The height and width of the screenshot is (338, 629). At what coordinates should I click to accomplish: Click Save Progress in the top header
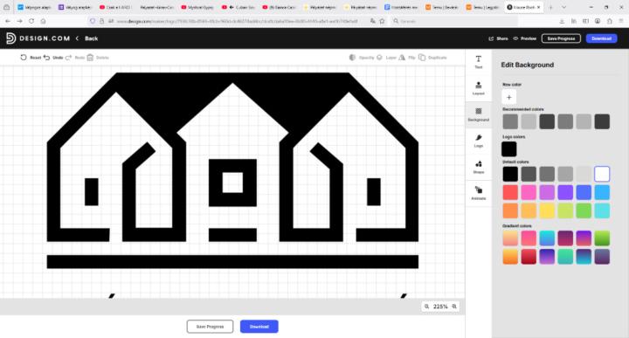click(x=561, y=38)
